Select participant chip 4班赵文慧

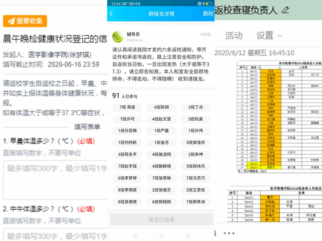click(x=161, y=119)
